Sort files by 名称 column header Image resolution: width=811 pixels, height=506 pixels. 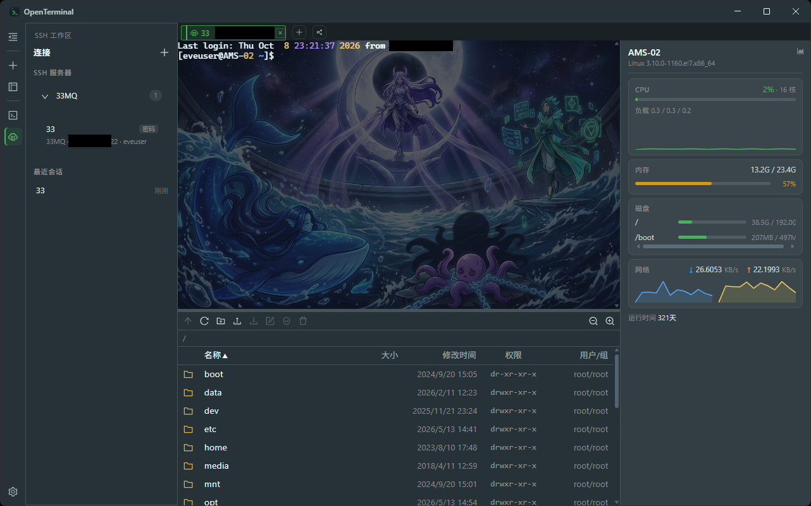216,355
